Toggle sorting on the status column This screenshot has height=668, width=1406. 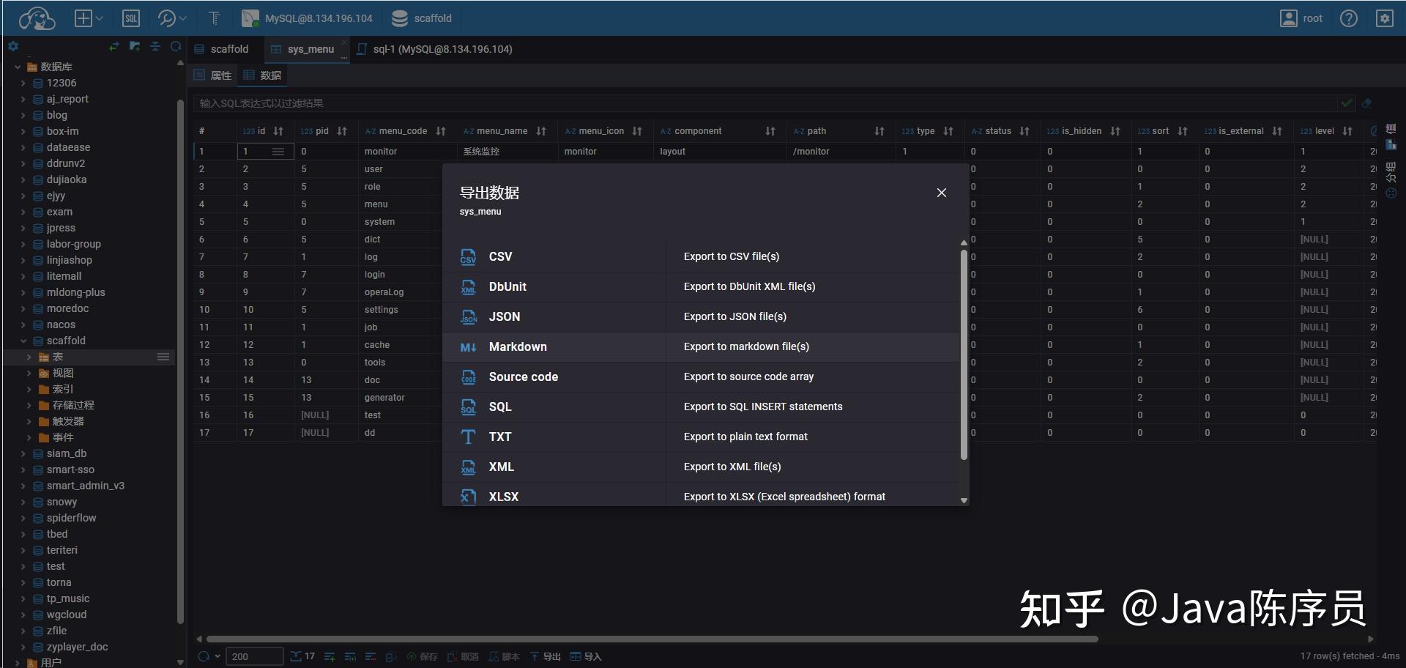[1024, 131]
